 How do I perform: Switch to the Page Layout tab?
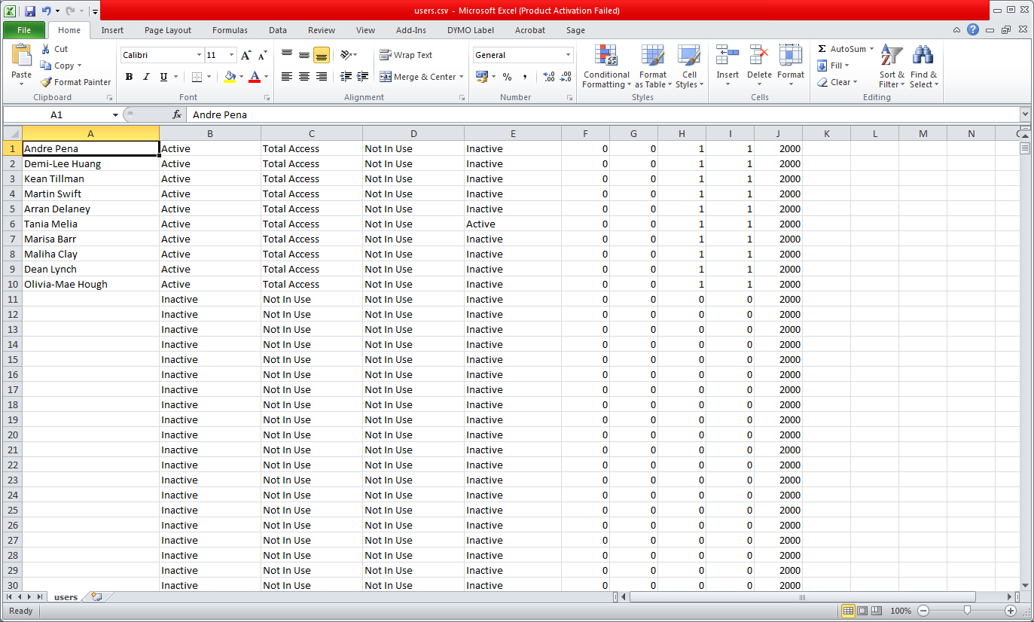pos(168,30)
